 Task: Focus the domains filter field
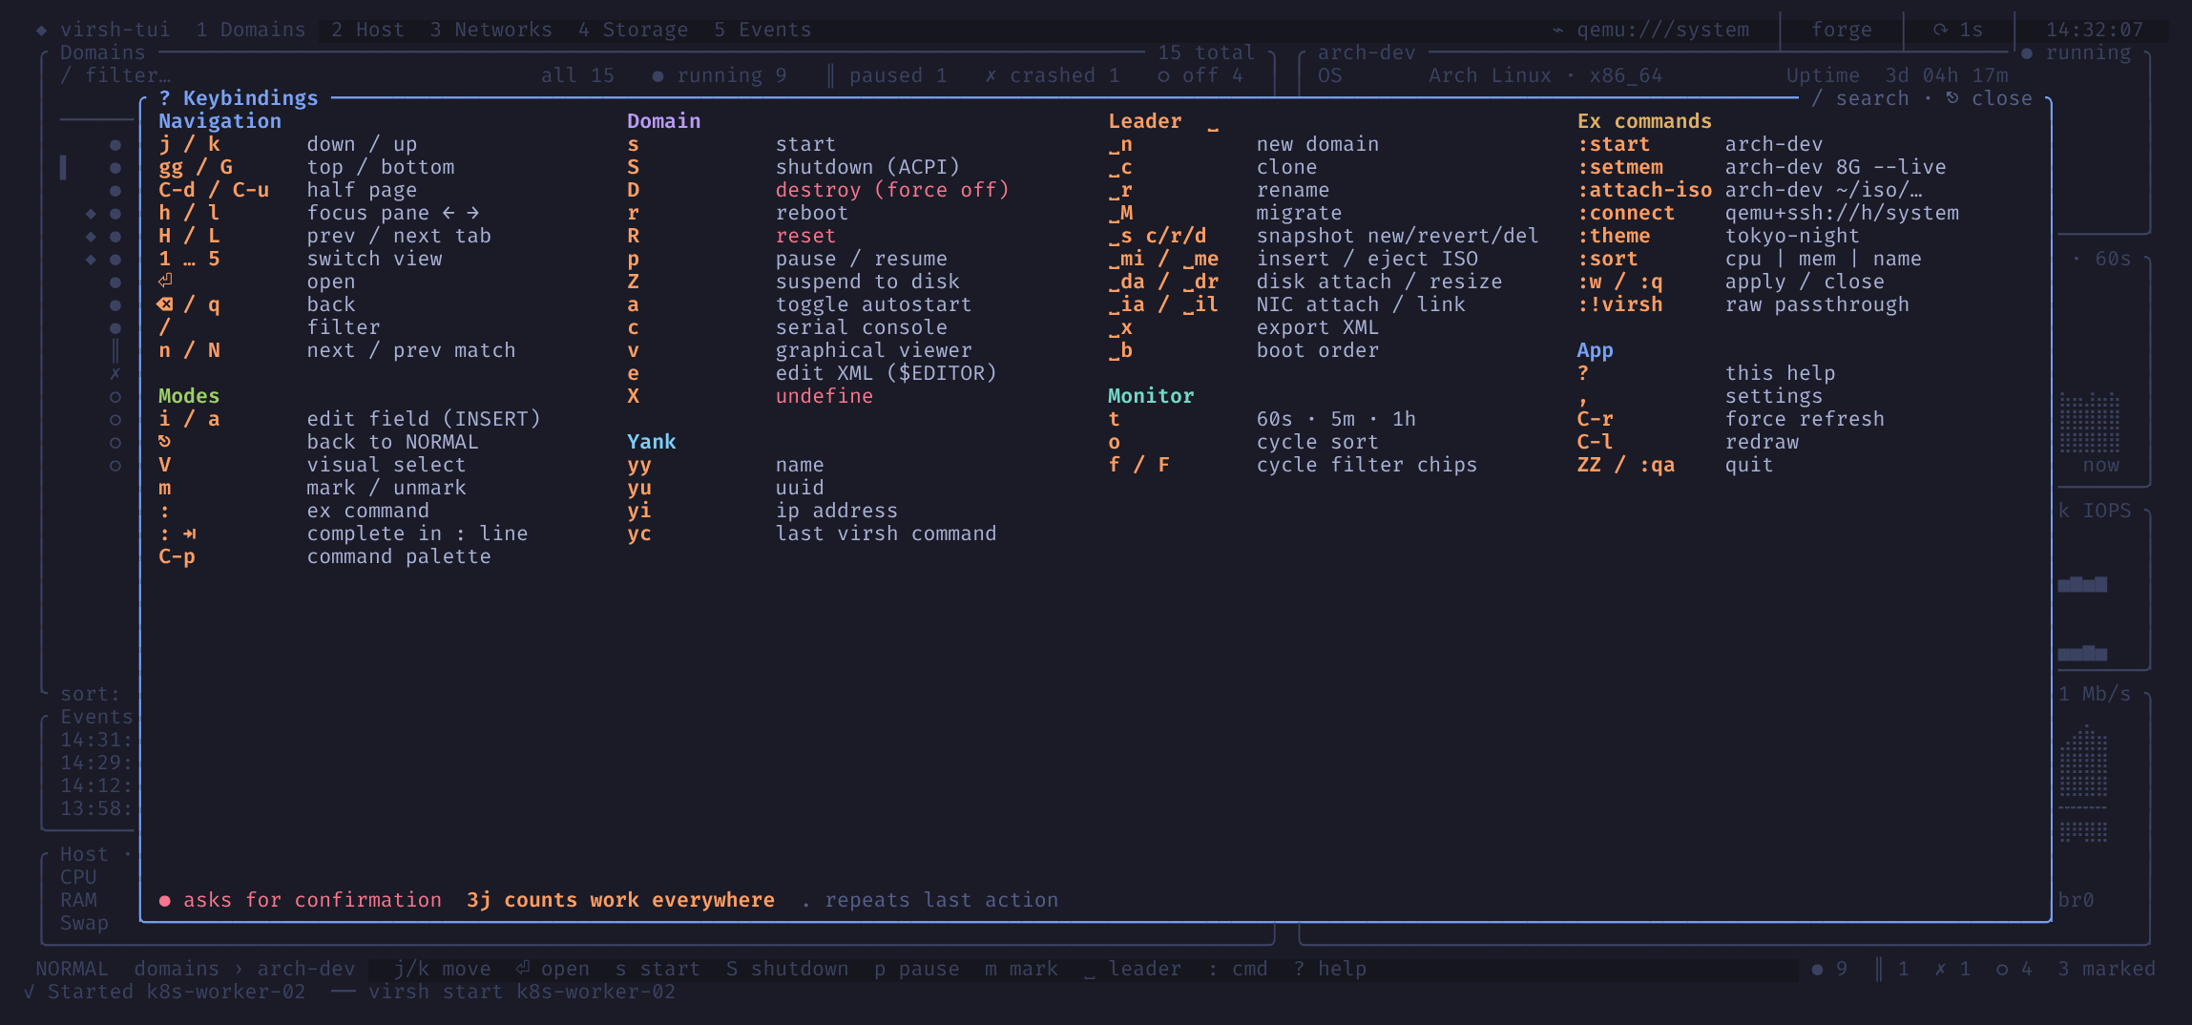(116, 75)
